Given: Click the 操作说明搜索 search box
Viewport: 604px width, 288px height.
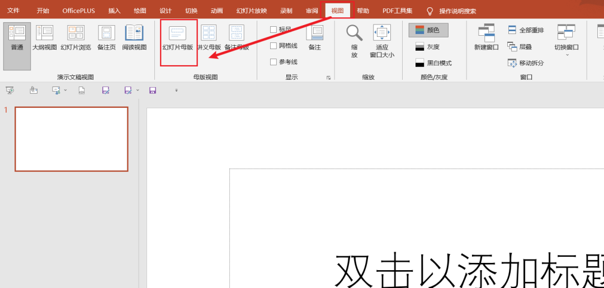Looking at the screenshot, I should point(457,11).
